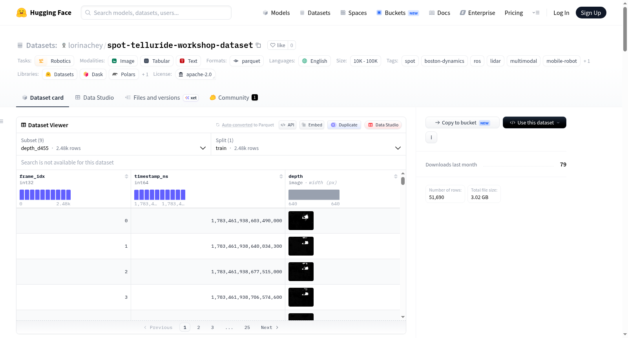Toggle the left sidebar table of contents icon
Screen dimensions: 628x338
coord(2,121)
